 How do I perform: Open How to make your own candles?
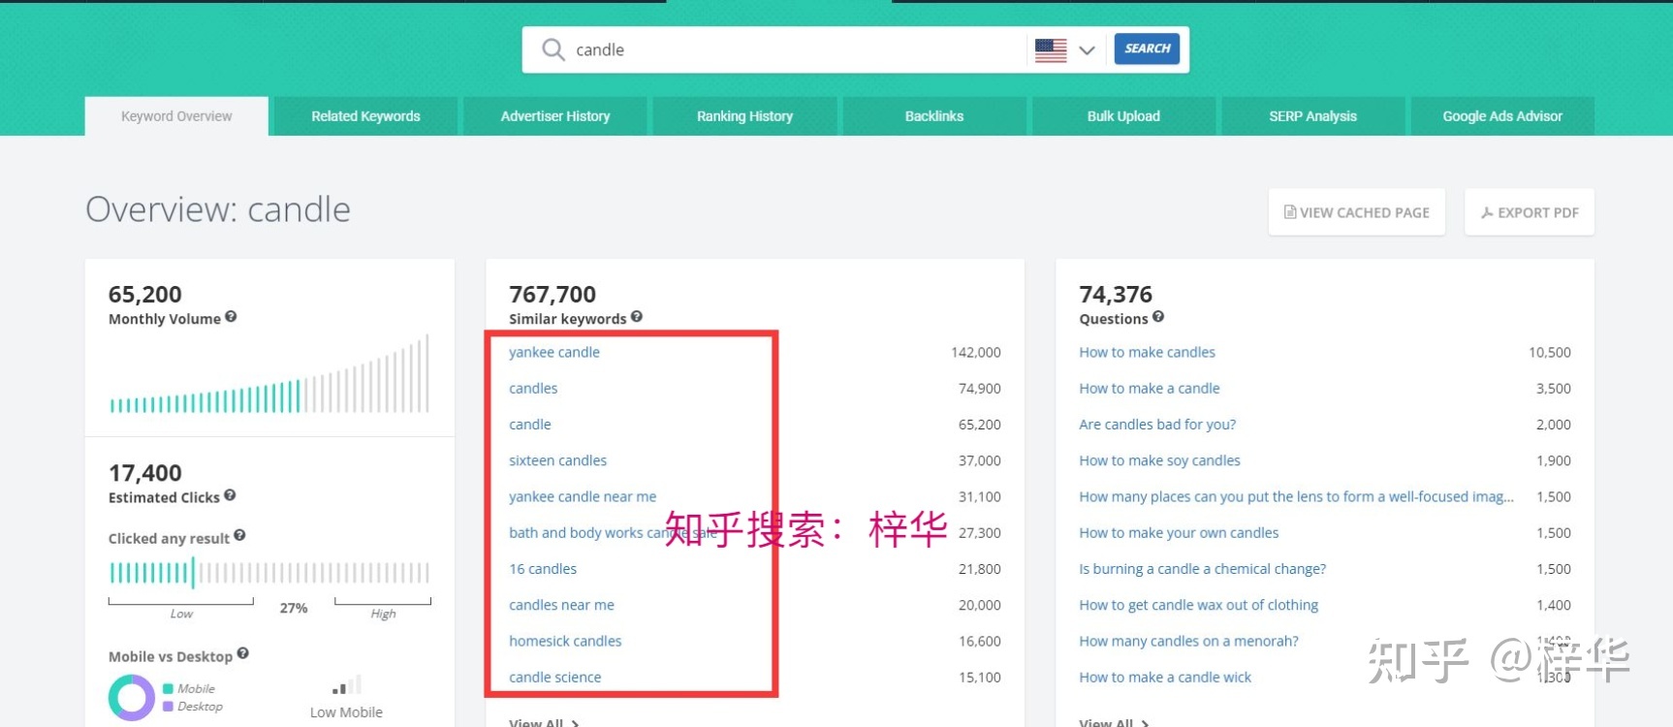(1179, 532)
